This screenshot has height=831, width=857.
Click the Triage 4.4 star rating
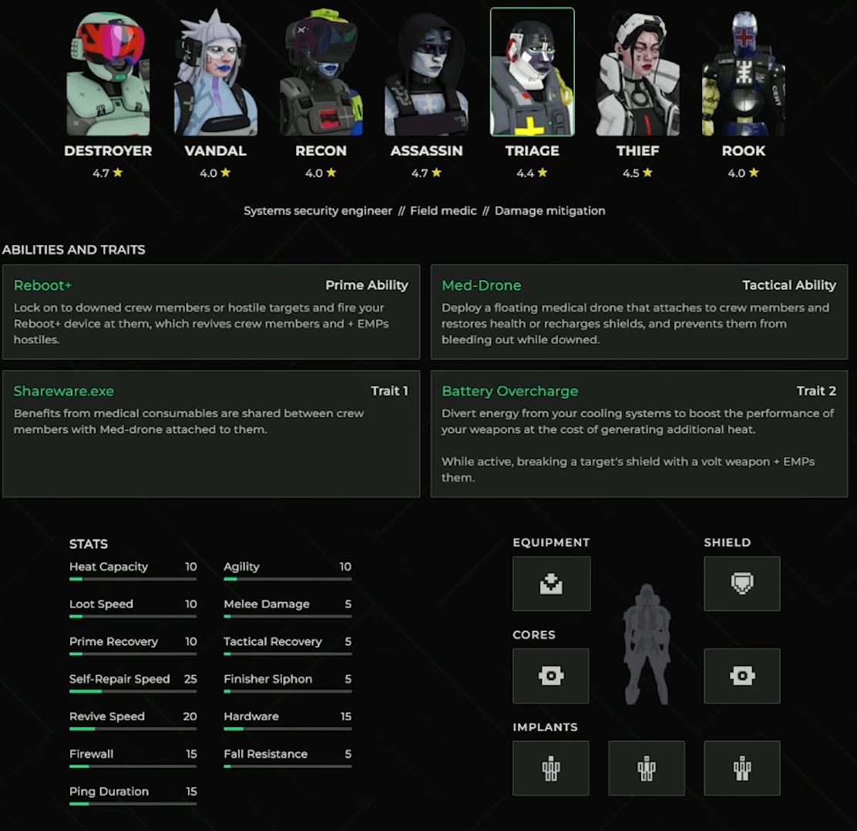click(532, 173)
